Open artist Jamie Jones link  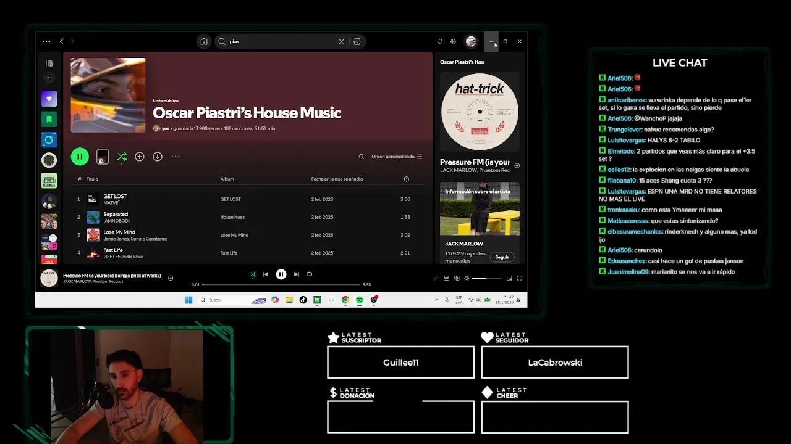(115, 239)
